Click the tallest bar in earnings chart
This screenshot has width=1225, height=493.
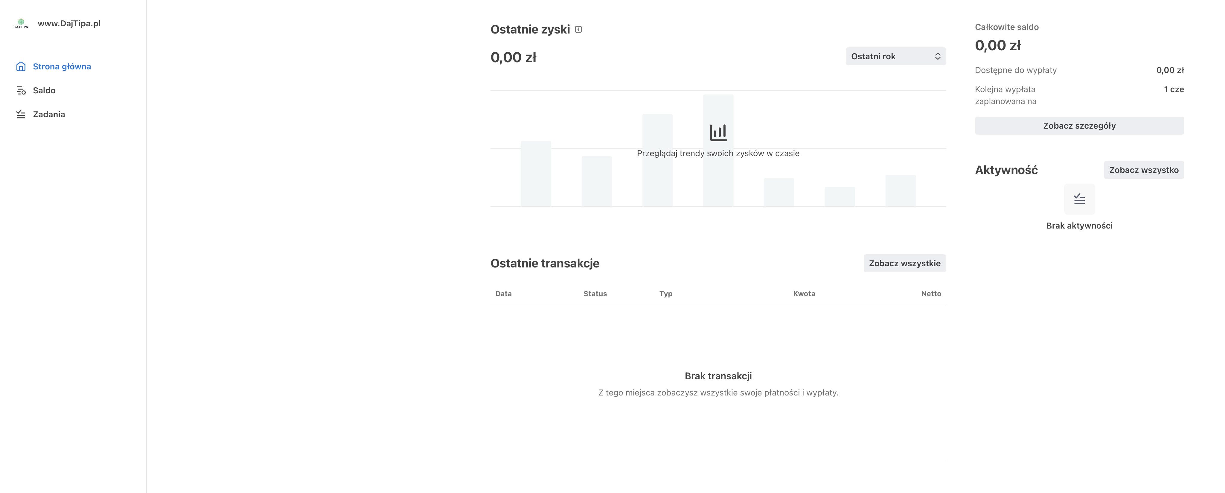pos(718,150)
